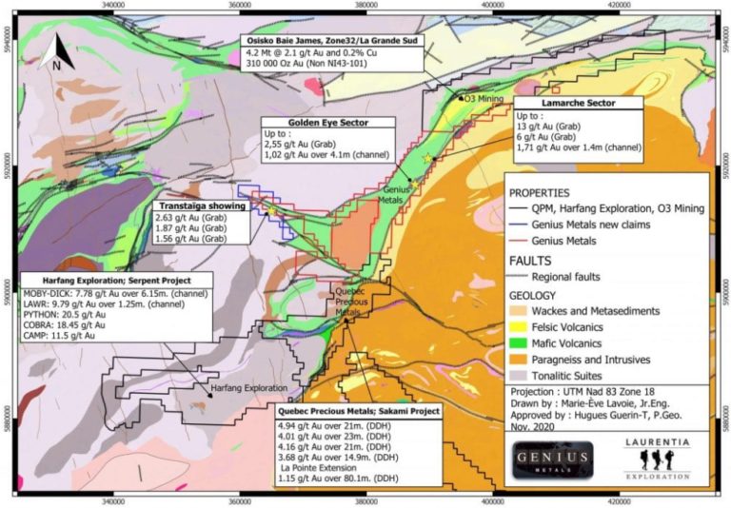Click the red 'Genius Metals' legend entry

[x=553, y=241]
